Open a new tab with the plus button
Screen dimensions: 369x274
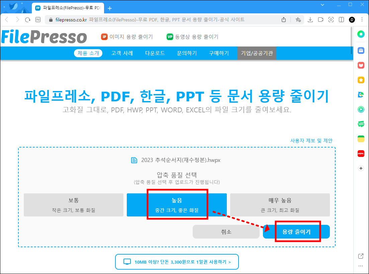(x=110, y=8)
